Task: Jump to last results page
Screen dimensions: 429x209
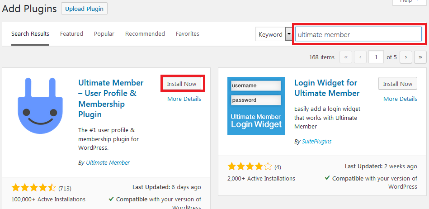Action: point(420,57)
